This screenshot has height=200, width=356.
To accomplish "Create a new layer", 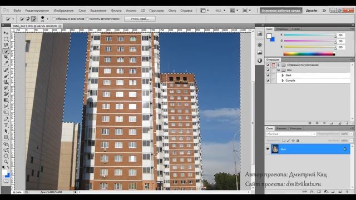I will [x=340, y=192].
